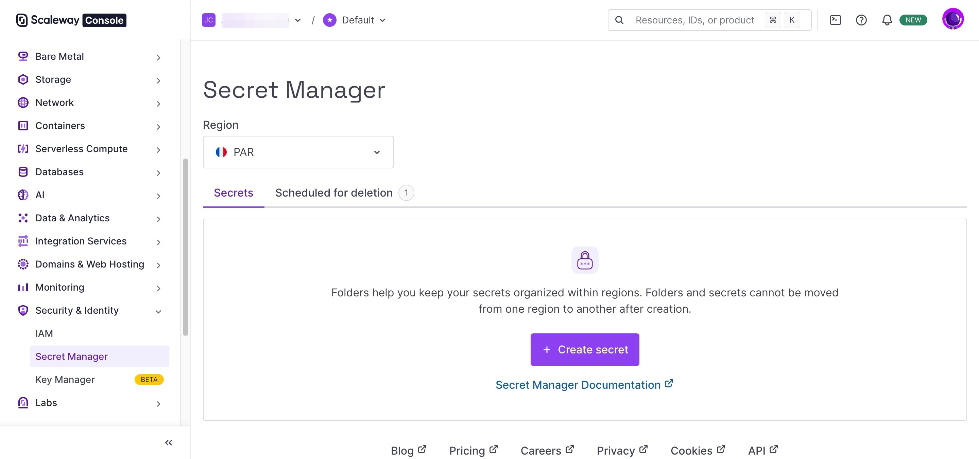Screen dimensions: 979x459
Task: Open the Integration Services icon
Action: click(23, 241)
